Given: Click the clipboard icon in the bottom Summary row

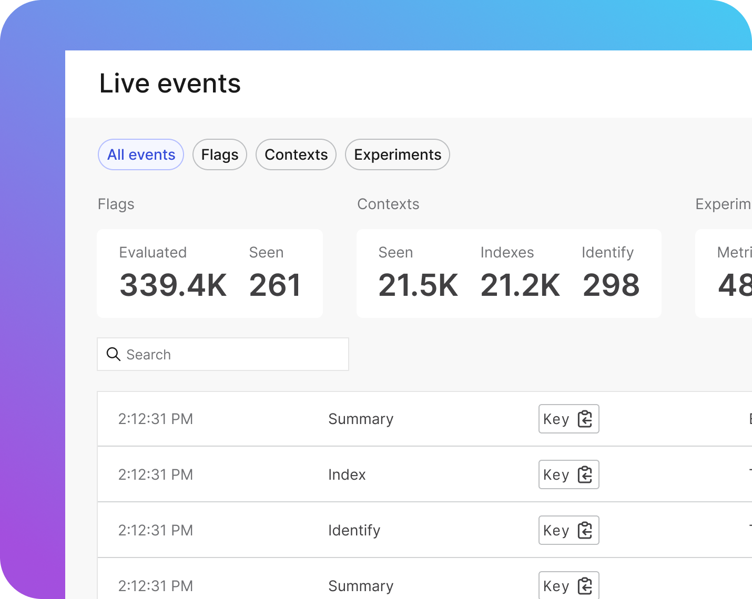Looking at the screenshot, I should (x=585, y=585).
